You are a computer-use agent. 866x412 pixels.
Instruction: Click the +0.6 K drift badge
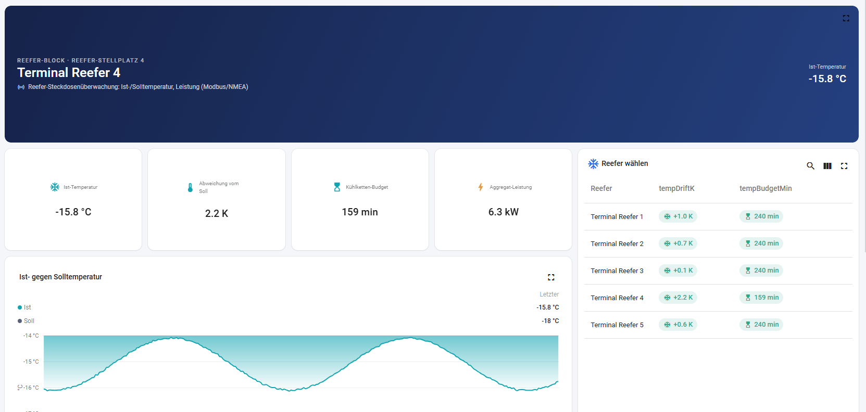tap(678, 325)
